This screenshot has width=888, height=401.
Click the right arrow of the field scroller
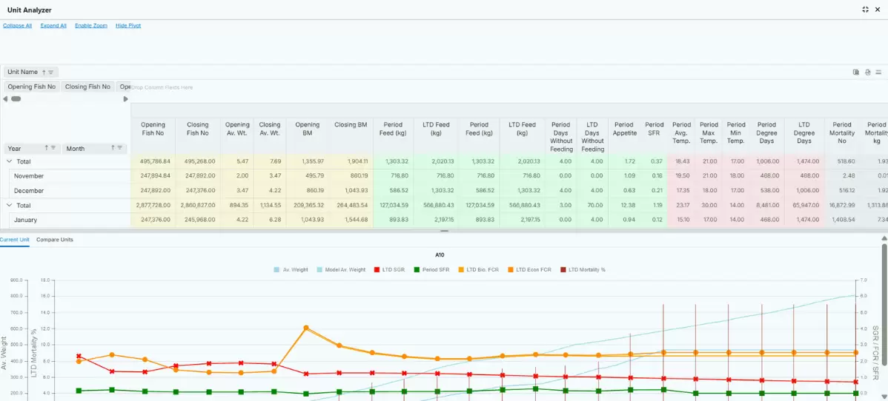[x=126, y=99]
